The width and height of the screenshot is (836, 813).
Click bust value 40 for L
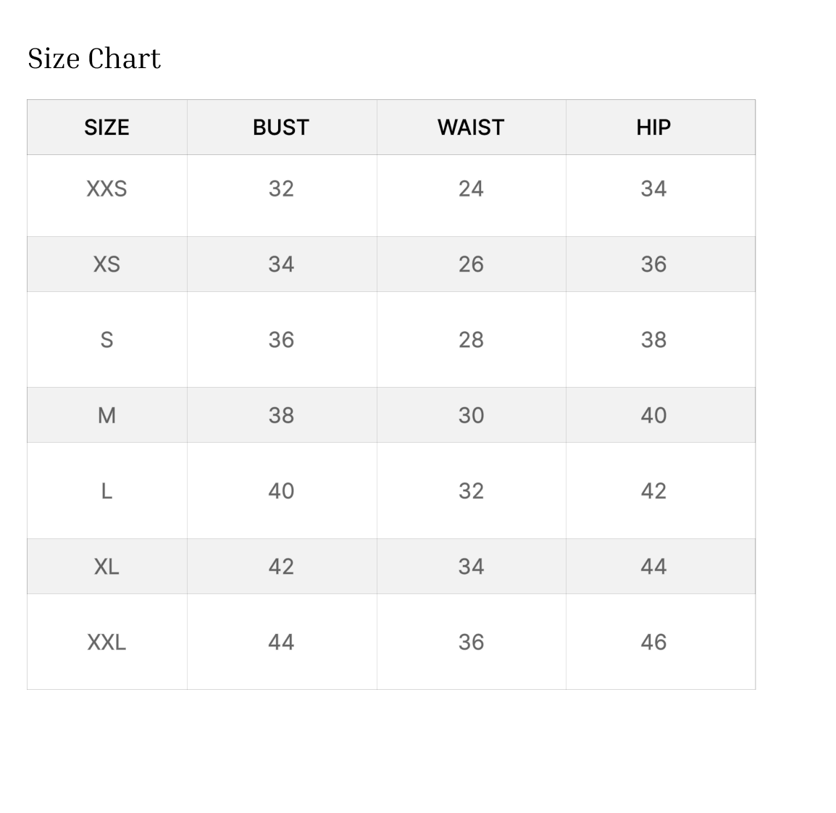point(281,491)
